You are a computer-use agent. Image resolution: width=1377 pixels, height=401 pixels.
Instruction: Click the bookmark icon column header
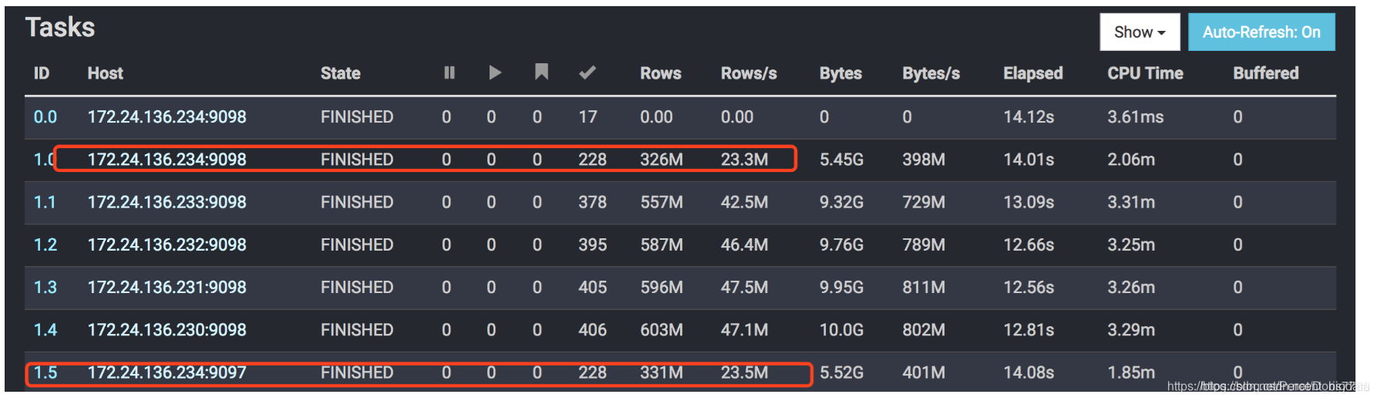(x=541, y=72)
